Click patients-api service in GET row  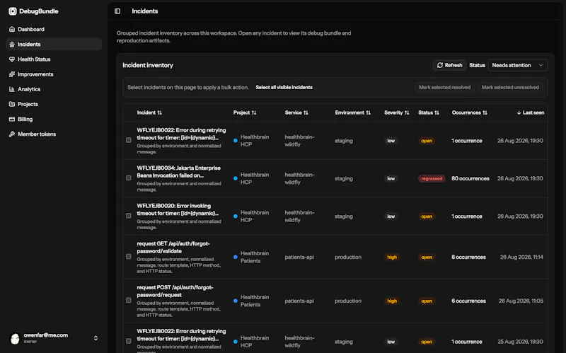[299, 257]
